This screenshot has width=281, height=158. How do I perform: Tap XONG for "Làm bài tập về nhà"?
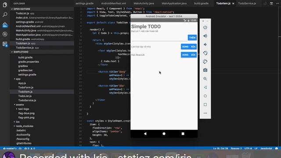coord(185,47)
